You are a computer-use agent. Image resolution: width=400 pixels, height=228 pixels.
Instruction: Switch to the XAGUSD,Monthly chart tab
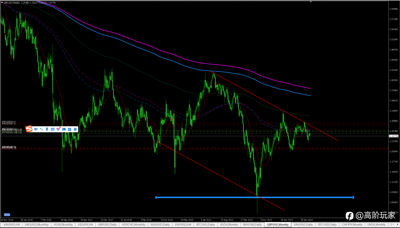point(37,225)
